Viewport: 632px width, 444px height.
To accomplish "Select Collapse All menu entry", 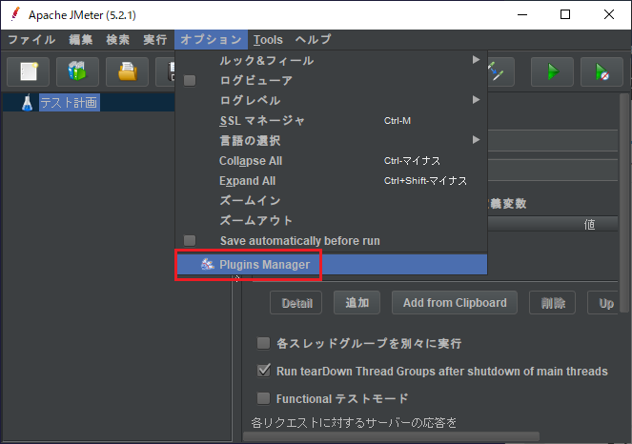I will 331,161.
